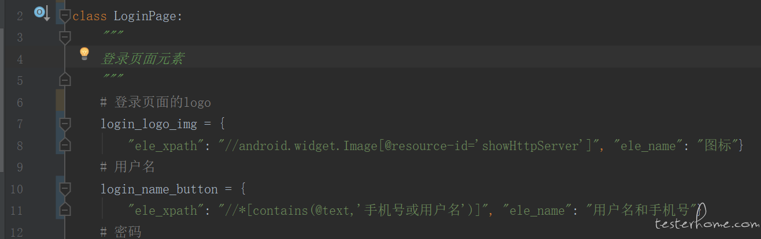Screen dimensions: 761x239
Task: Open the yellow light bulb intention icon
Action: 84,54
